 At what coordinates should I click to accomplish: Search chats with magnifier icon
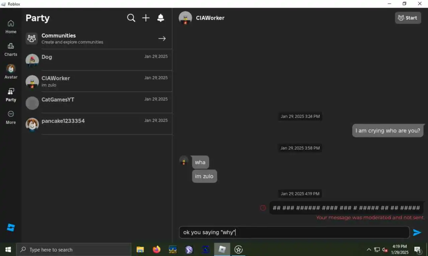[x=131, y=18]
